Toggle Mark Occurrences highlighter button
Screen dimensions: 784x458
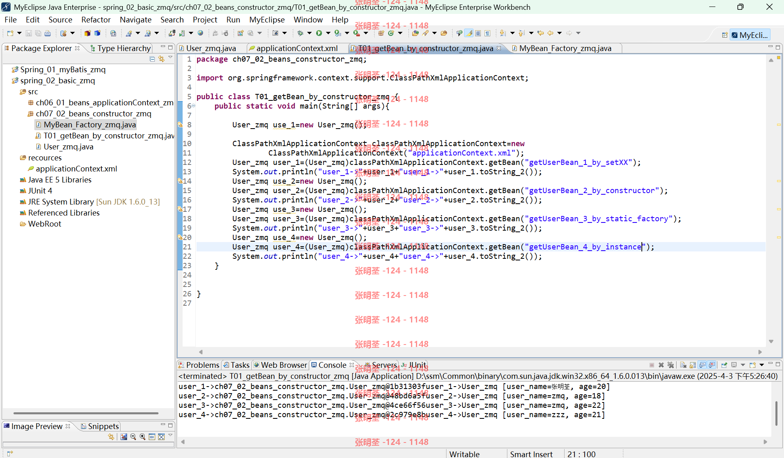coord(469,33)
